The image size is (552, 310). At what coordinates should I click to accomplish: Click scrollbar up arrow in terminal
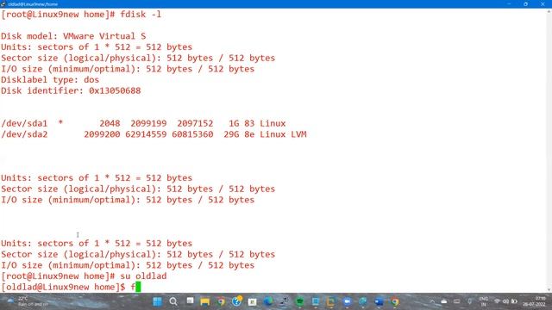point(549,11)
